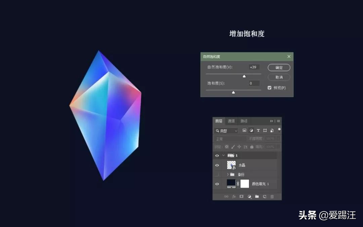This screenshot has width=363, height=227.
Task: Click the link layers chain icon
Action: 225,196
